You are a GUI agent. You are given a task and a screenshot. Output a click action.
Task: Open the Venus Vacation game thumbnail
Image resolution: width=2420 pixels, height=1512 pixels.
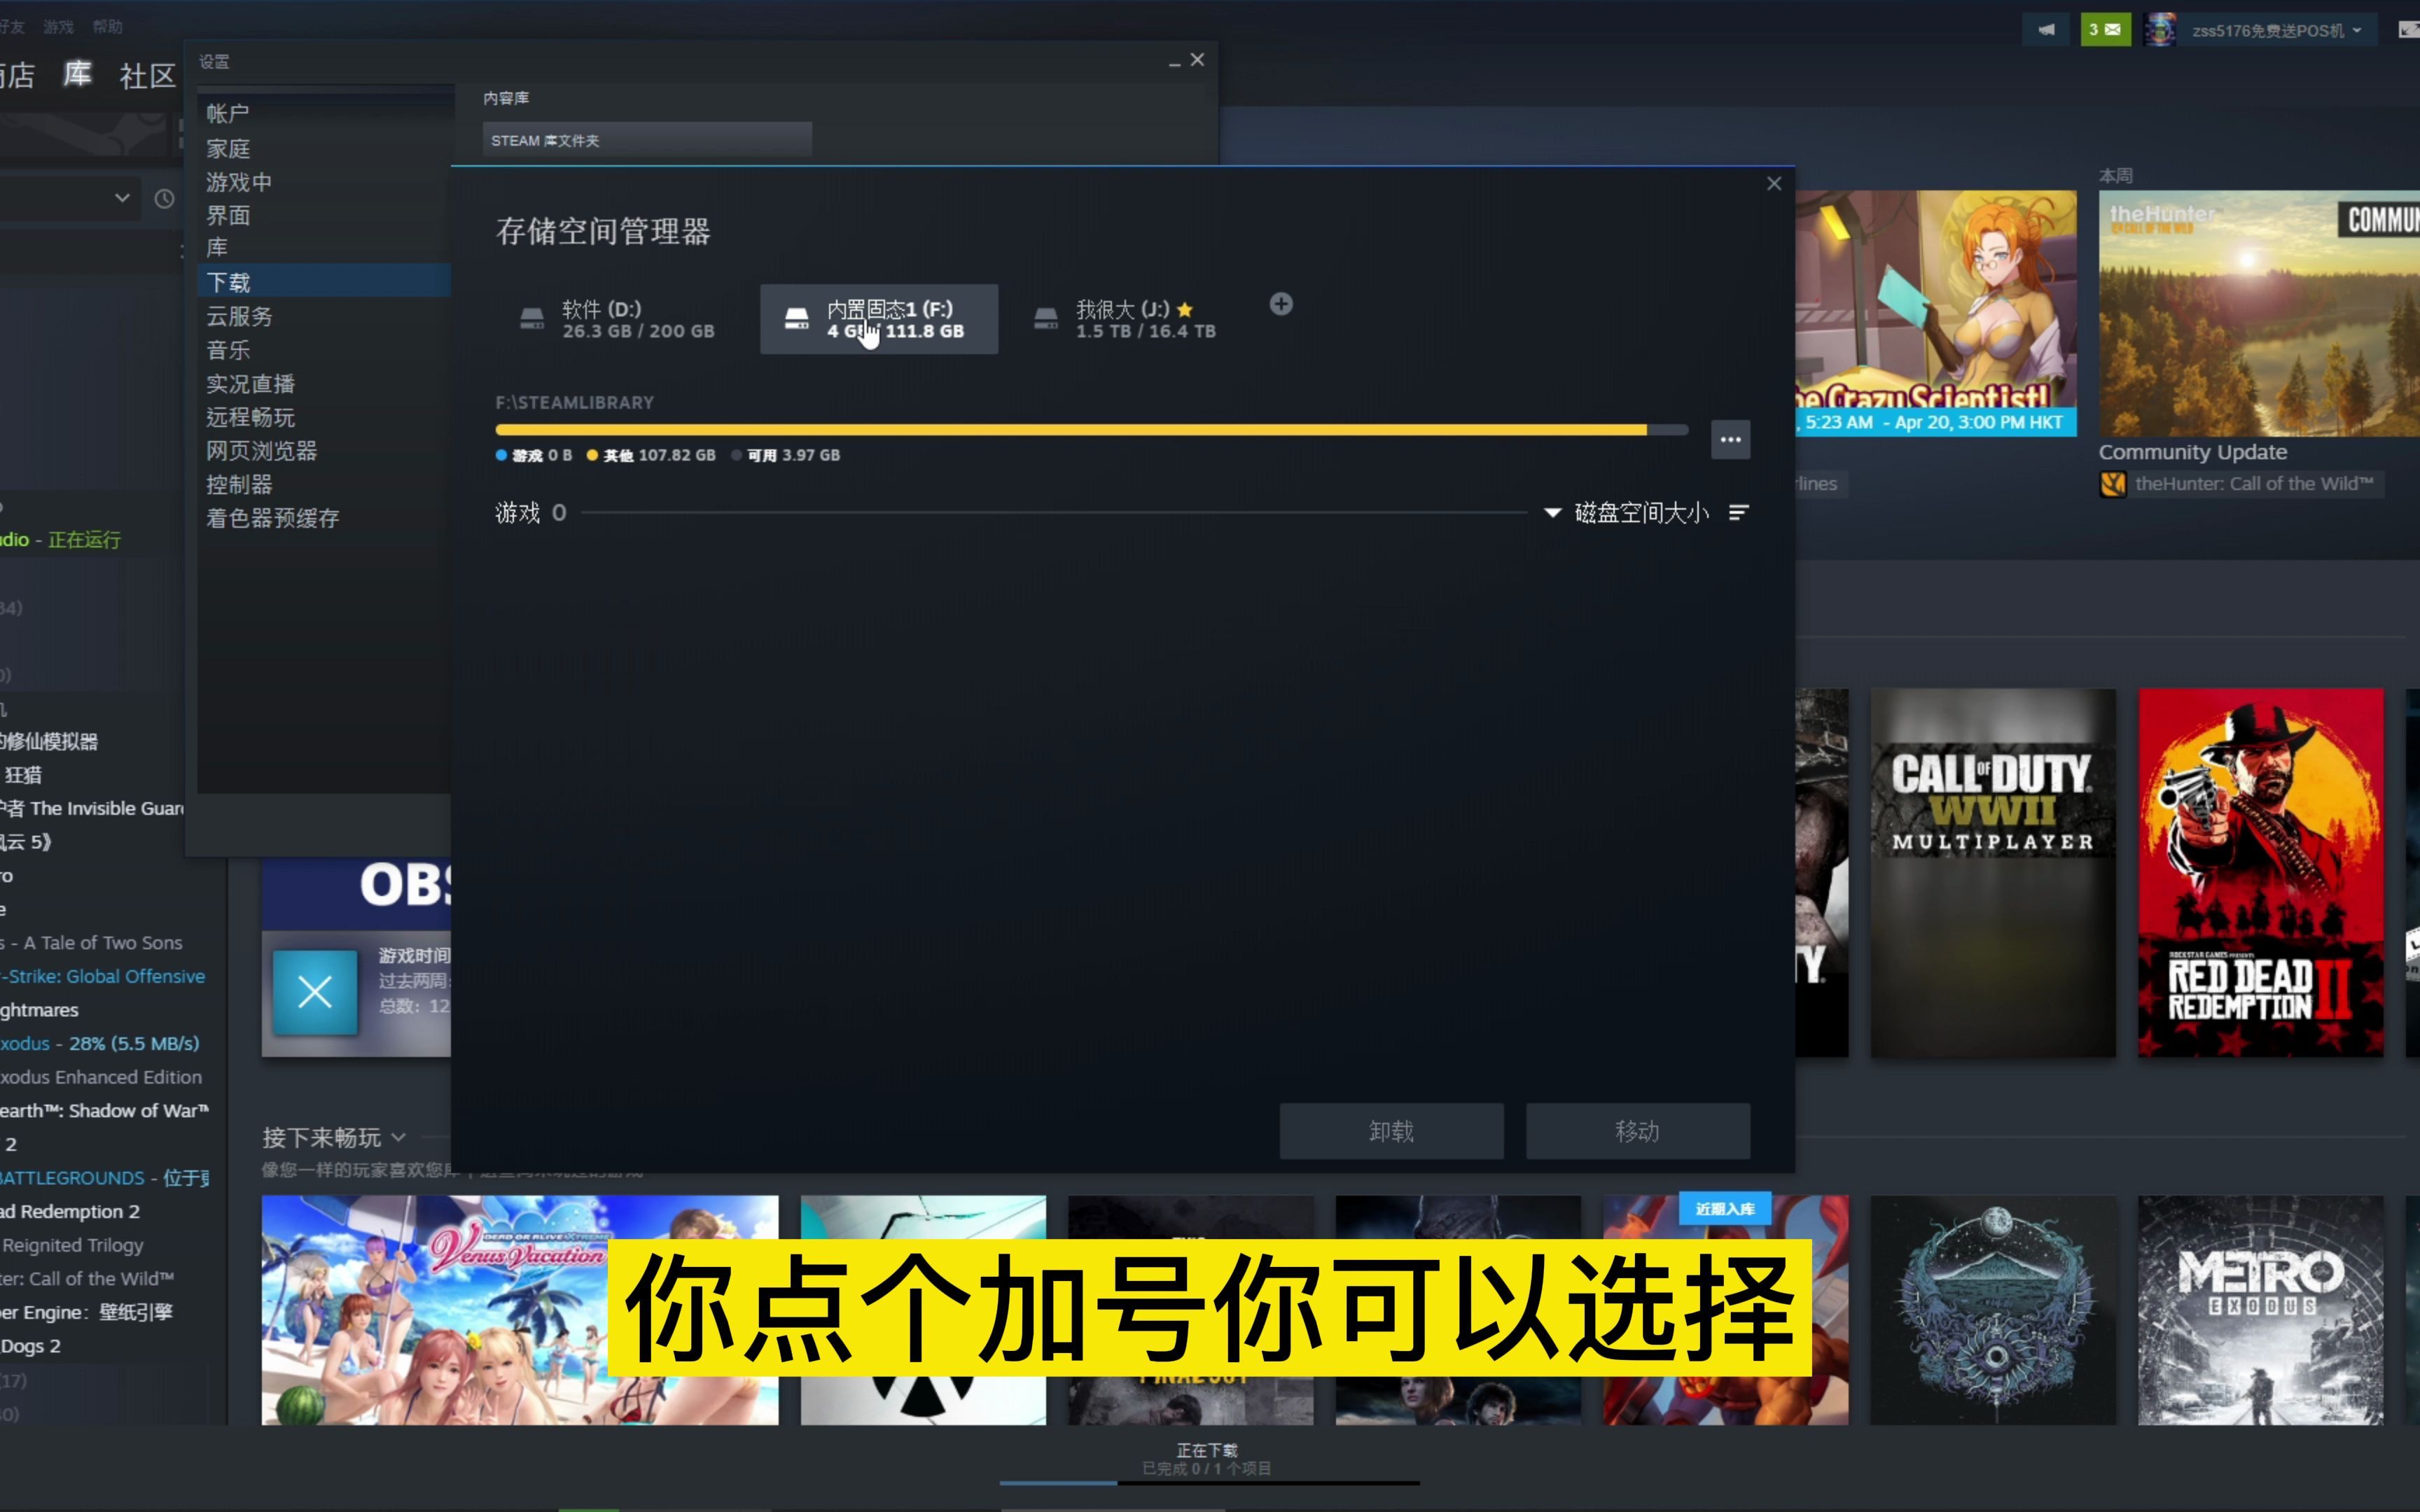pyautogui.click(x=520, y=1310)
